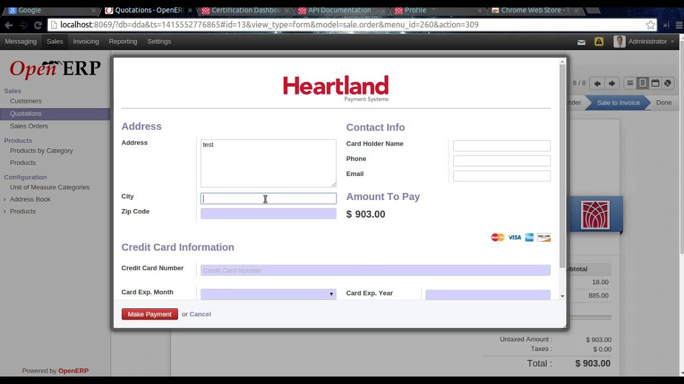This screenshot has width=684, height=384.
Task: Click the Cancel link
Action: tap(200, 314)
